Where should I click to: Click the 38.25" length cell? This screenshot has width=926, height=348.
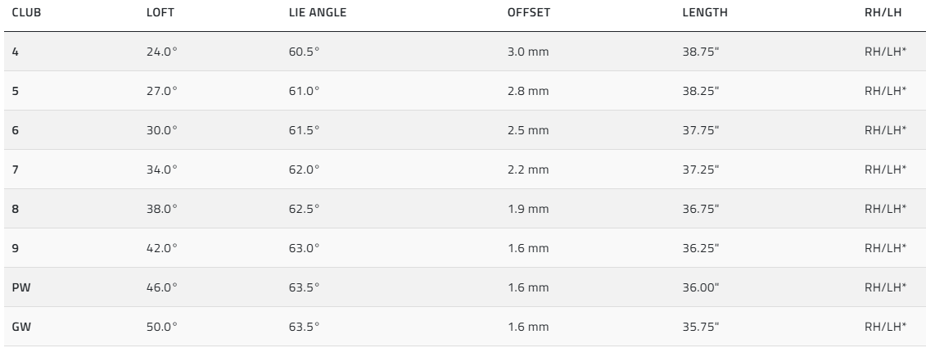(700, 91)
